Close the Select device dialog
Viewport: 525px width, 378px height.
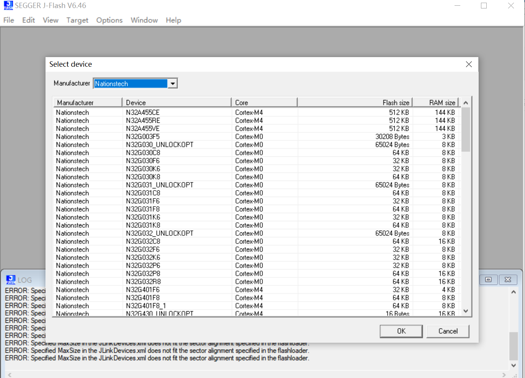point(469,64)
